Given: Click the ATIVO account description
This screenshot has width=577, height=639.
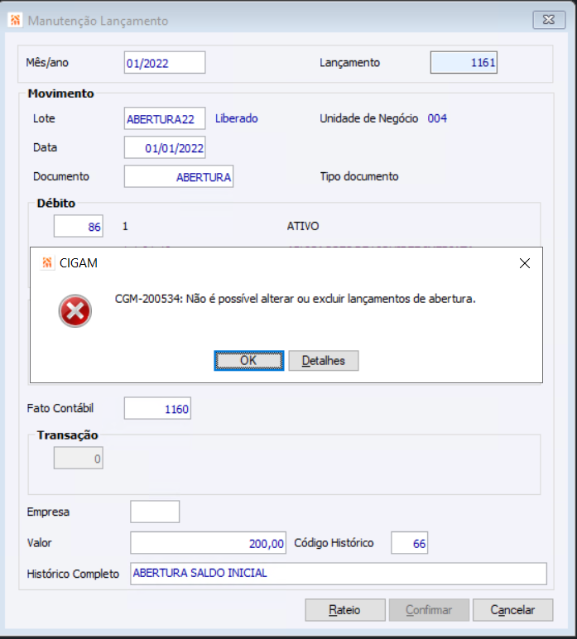Looking at the screenshot, I should (303, 226).
